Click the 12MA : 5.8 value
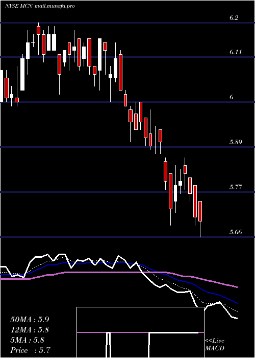 pos(30,330)
